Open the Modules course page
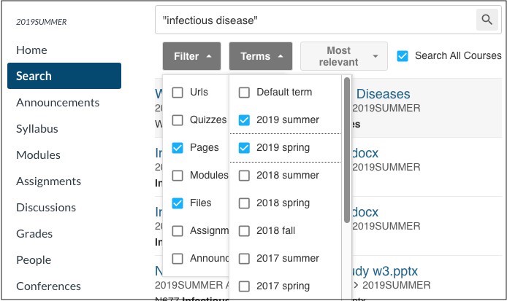This screenshot has width=507, height=301. point(38,155)
